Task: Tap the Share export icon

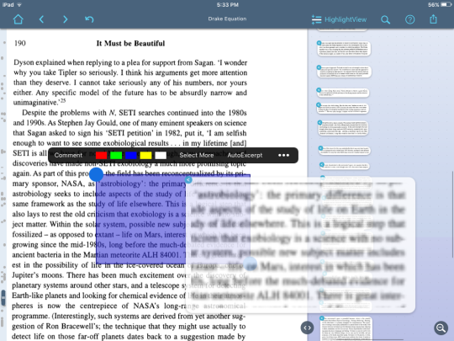Action: [x=433, y=19]
